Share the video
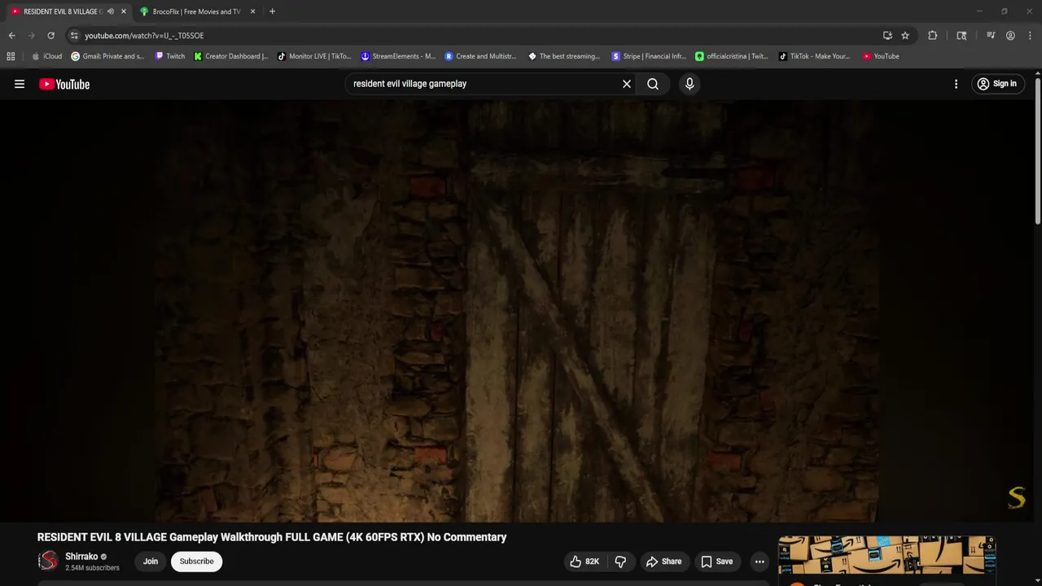Image resolution: width=1042 pixels, height=586 pixels. point(663,562)
